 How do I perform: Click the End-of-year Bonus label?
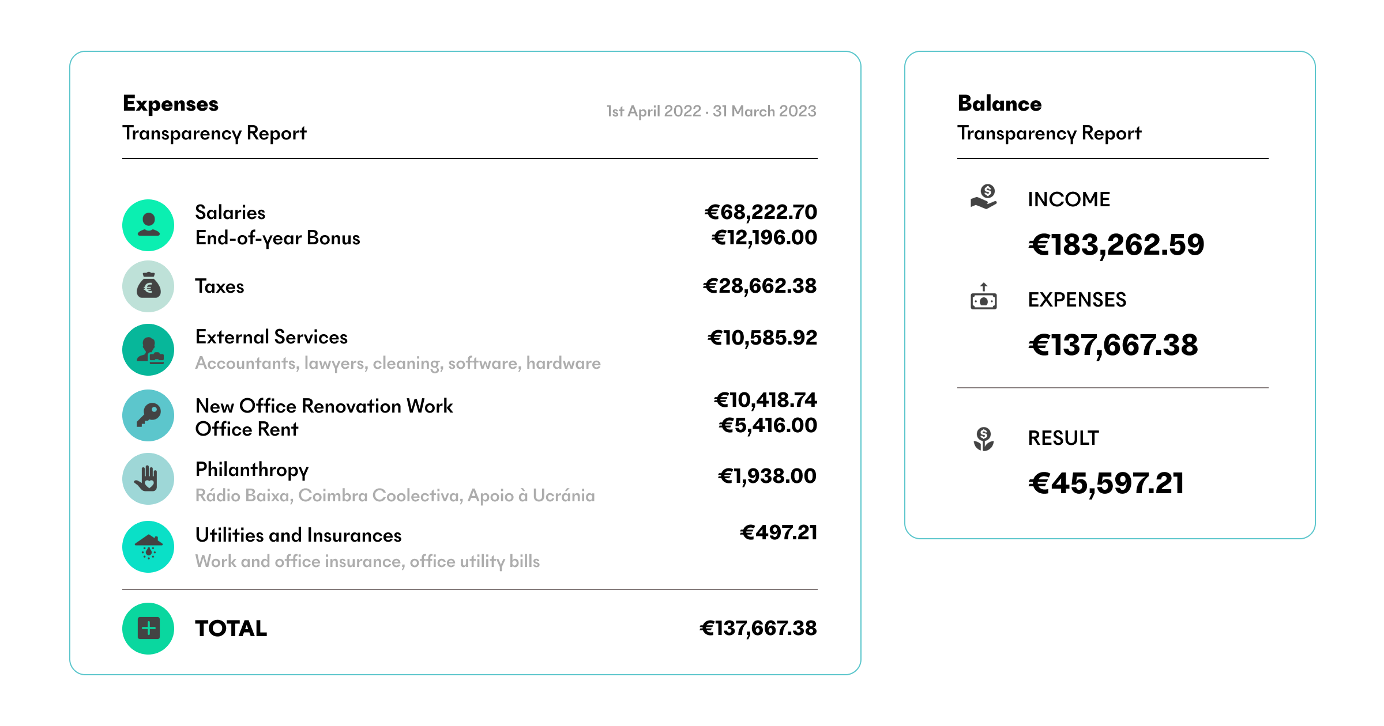click(x=277, y=238)
